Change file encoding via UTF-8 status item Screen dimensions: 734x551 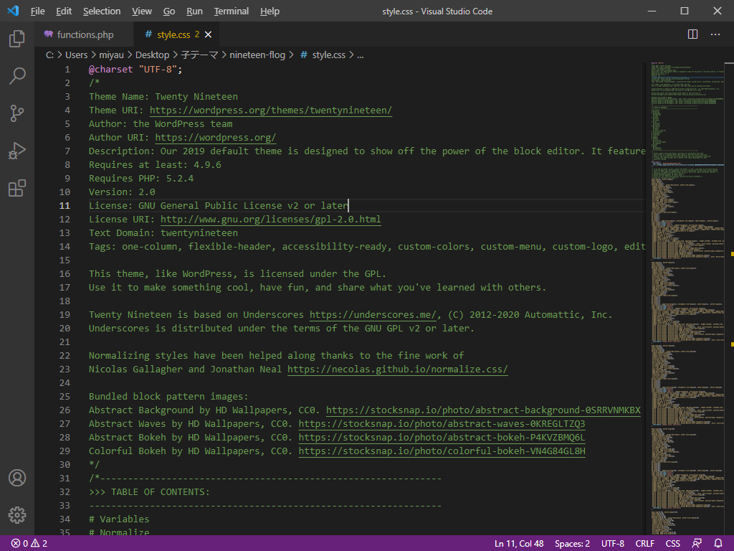pyautogui.click(x=612, y=544)
